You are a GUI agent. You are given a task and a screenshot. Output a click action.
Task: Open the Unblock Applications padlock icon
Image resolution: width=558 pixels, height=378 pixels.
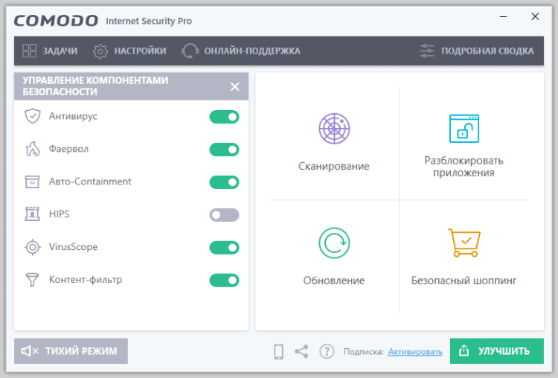click(x=464, y=129)
